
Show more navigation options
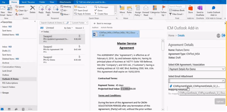(30, 109)
